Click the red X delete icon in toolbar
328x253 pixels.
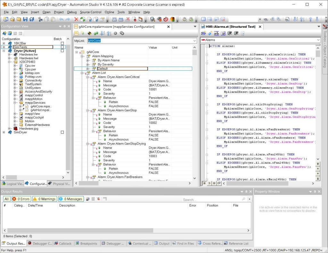click(x=76, y=20)
